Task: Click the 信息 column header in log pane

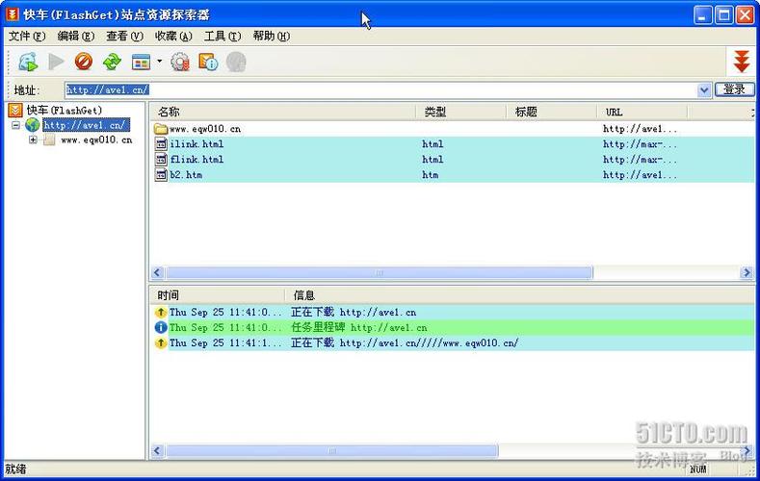Action: pos(519,295)
